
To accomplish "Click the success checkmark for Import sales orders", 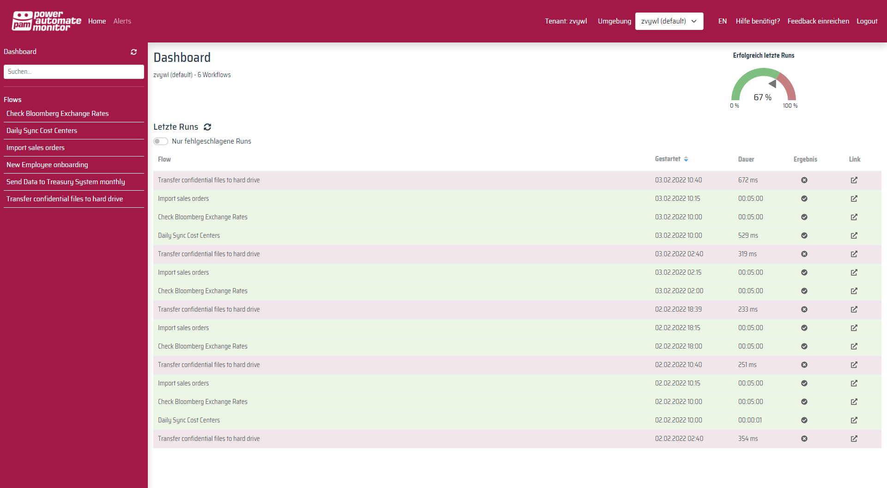I will (804, 199).
